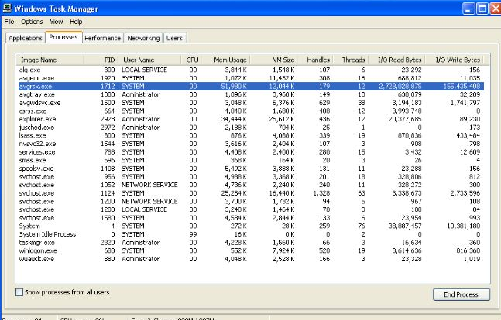Sort by Handles column header

coord(315,60)
